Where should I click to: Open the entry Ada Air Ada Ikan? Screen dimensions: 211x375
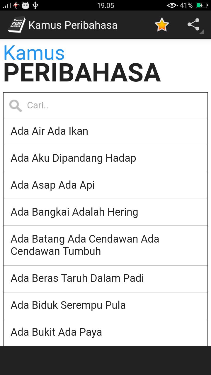(x=105, y=132)
